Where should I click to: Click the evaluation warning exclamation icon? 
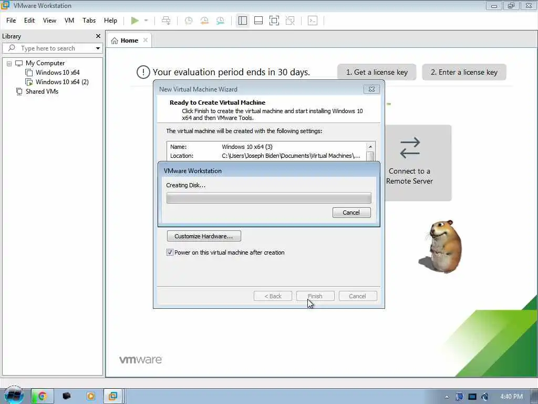click(143, 72)
